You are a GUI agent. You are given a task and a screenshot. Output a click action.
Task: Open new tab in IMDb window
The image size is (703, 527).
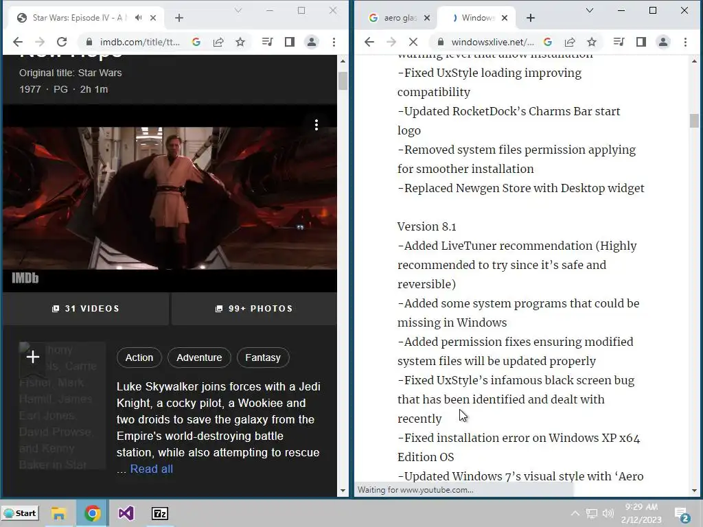pos(179,18)
